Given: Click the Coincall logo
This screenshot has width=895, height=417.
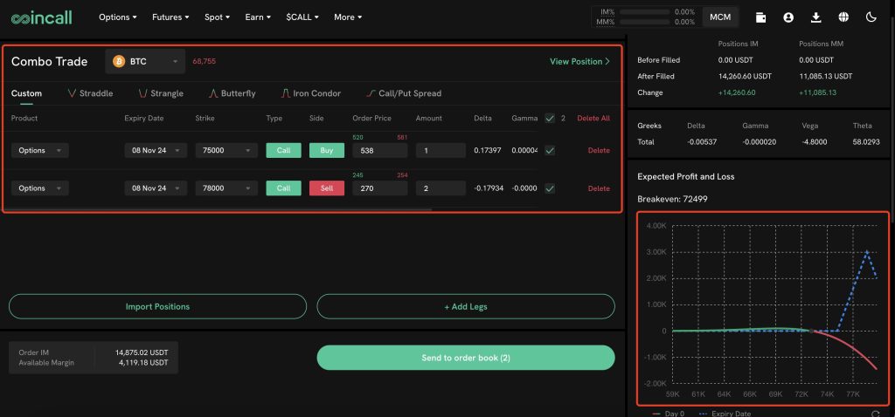Looking at the screenshot, I should [43, 17].
